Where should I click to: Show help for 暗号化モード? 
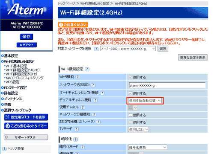coord(82,147)
